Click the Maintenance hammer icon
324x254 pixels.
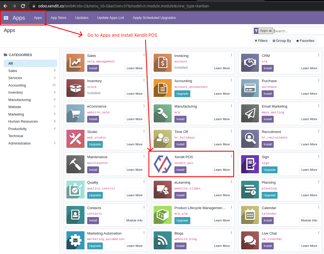tap(75, 164)
